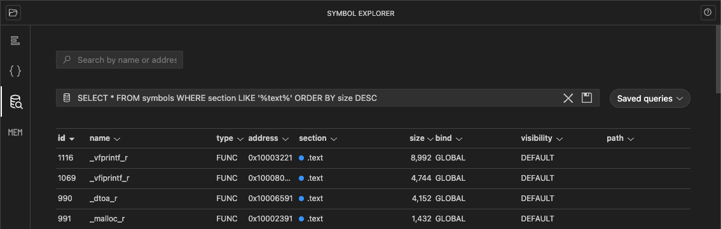
Task: Click id cell 1116
Action: click(65, 158)
